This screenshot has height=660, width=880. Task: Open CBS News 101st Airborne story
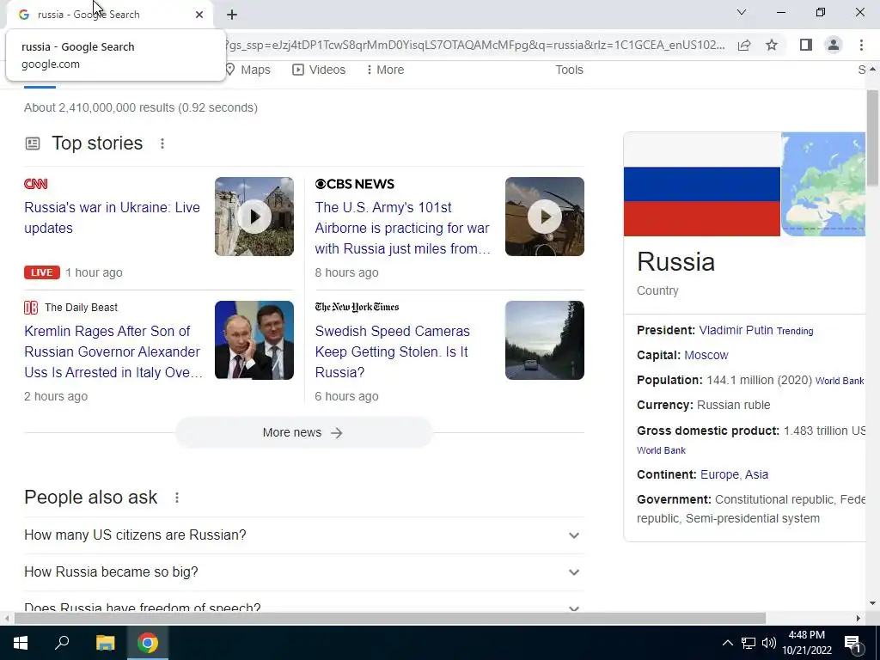[x=402, y=228]
